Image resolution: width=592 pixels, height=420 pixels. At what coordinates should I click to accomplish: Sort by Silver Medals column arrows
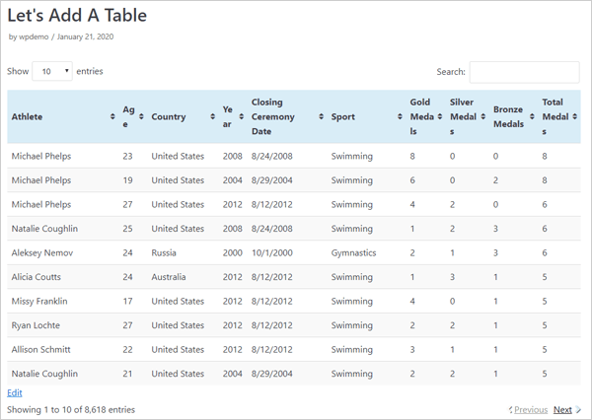[x=482, y=117]
